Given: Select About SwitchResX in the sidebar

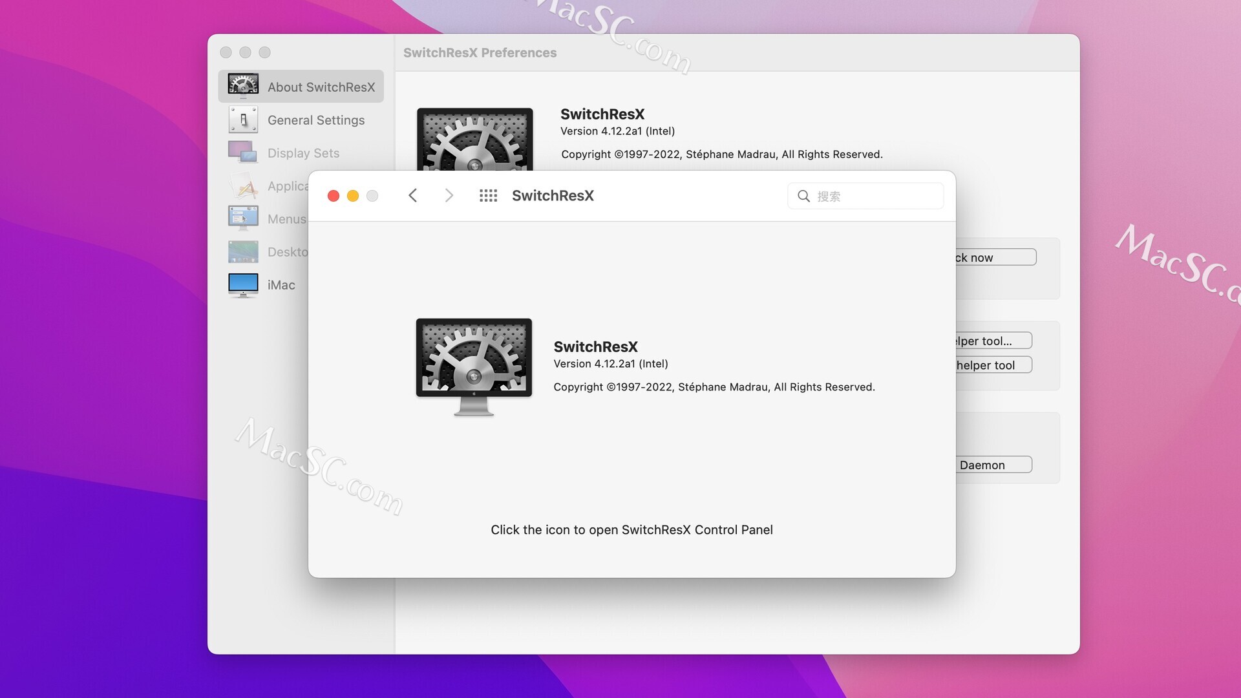Looking at the screenshot, I should 301,87.
